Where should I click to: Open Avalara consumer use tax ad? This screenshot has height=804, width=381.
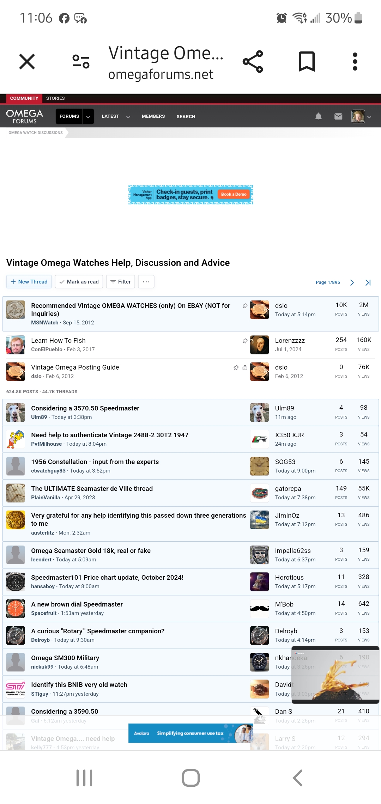(x=190, y=733)
